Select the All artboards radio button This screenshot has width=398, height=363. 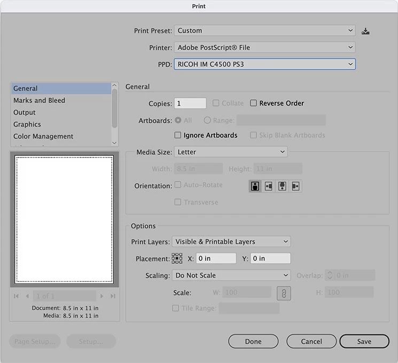[178, 120]
